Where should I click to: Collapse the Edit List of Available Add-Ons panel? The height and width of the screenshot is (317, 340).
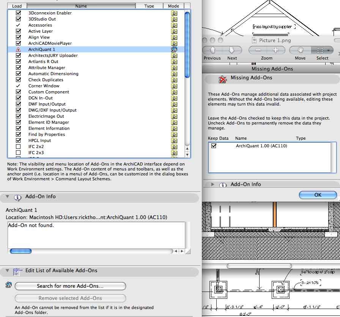[x=8, y=271]
